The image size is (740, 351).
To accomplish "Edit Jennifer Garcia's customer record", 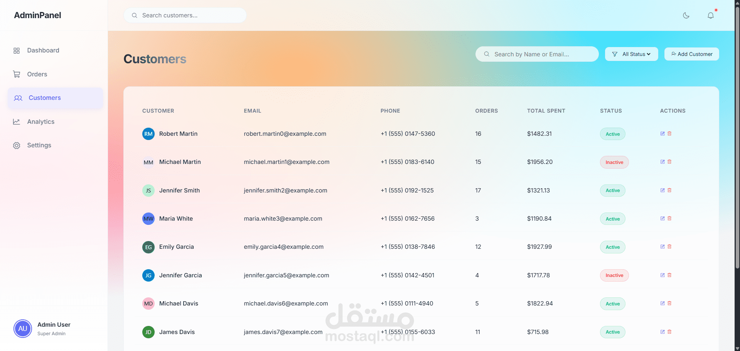I will point(662,275).
